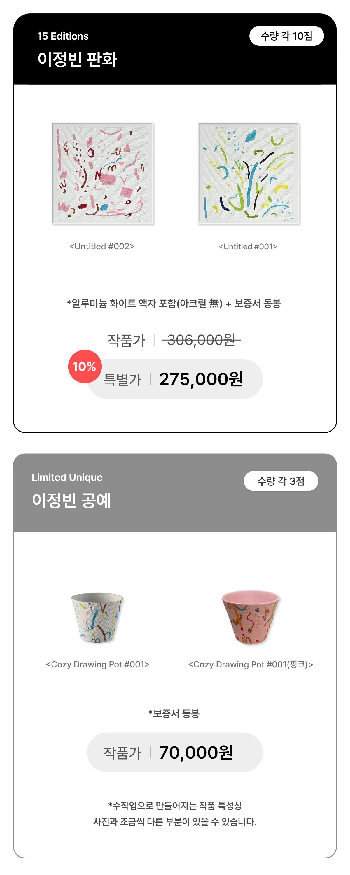Click the '이정빈 판화' section heading
This screenshot has width=350, height=875.
point(77,59)
